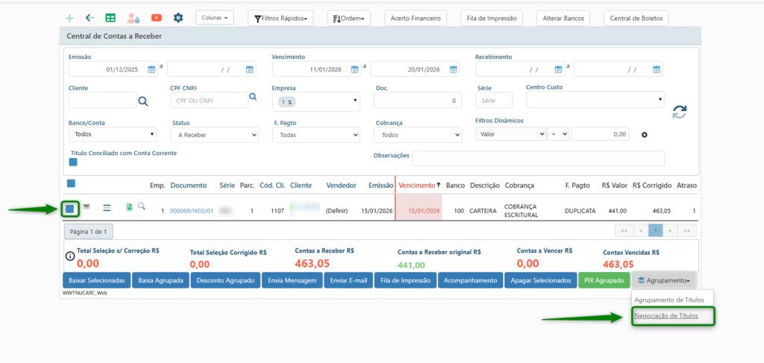This screenshot has height=363, width=764.
Task: Check the row checkbox for document 000089/NEG/01
Action: pos(69,208)
